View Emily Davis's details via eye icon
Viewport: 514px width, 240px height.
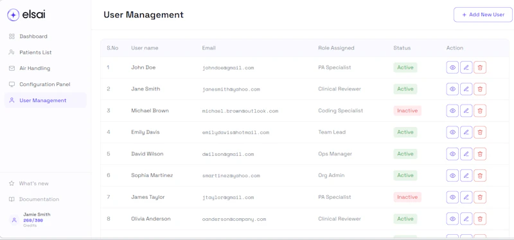(452, 132)
